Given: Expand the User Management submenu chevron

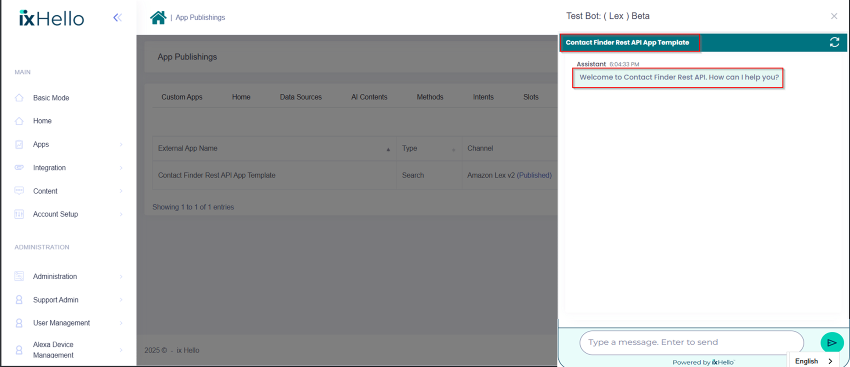Looking at the screenshot, I should (121, 323).
